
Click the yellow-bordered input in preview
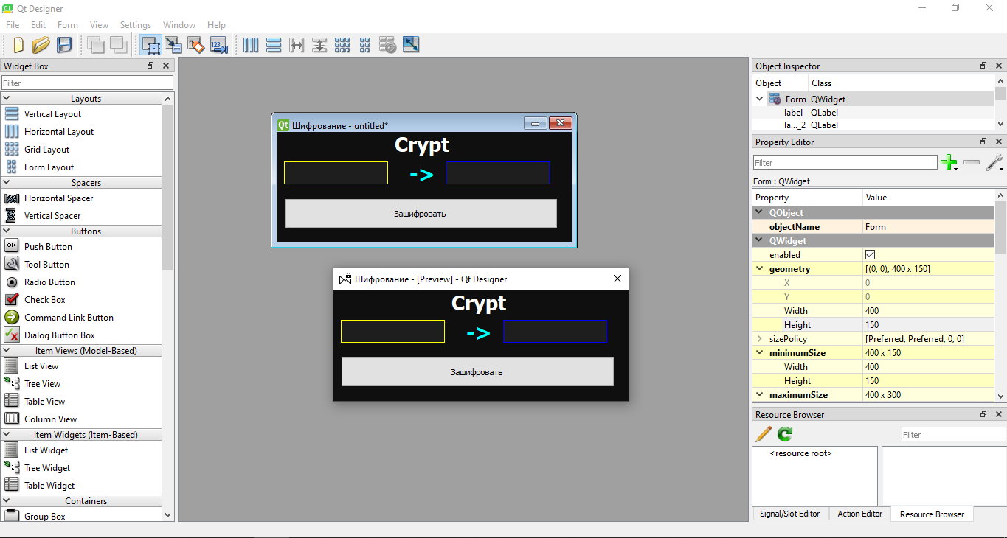point(392,332)
